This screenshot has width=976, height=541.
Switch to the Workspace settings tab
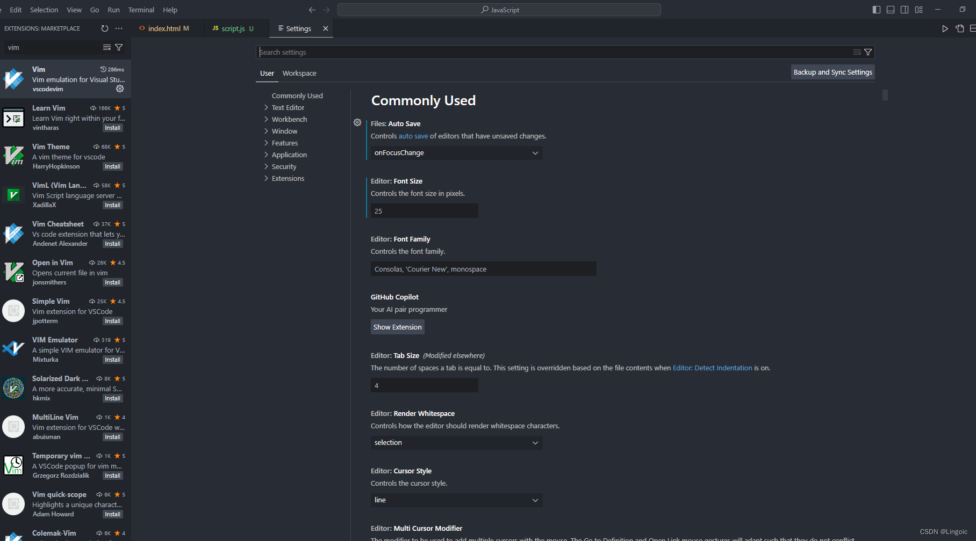click(x=299, y=74)
